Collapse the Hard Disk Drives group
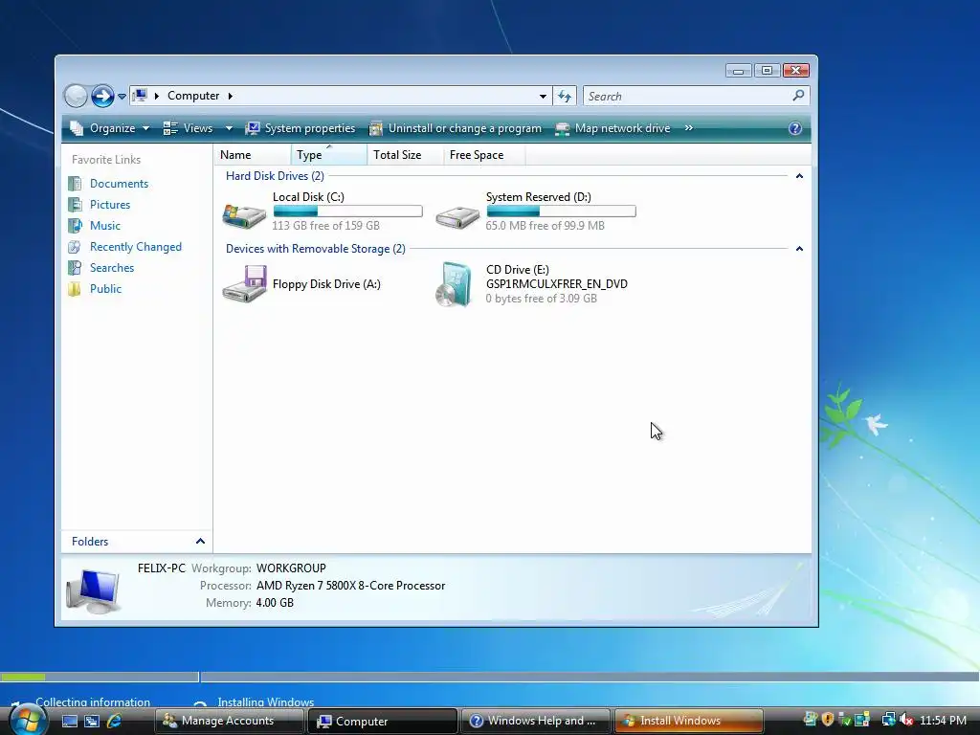 click(799, 176)
